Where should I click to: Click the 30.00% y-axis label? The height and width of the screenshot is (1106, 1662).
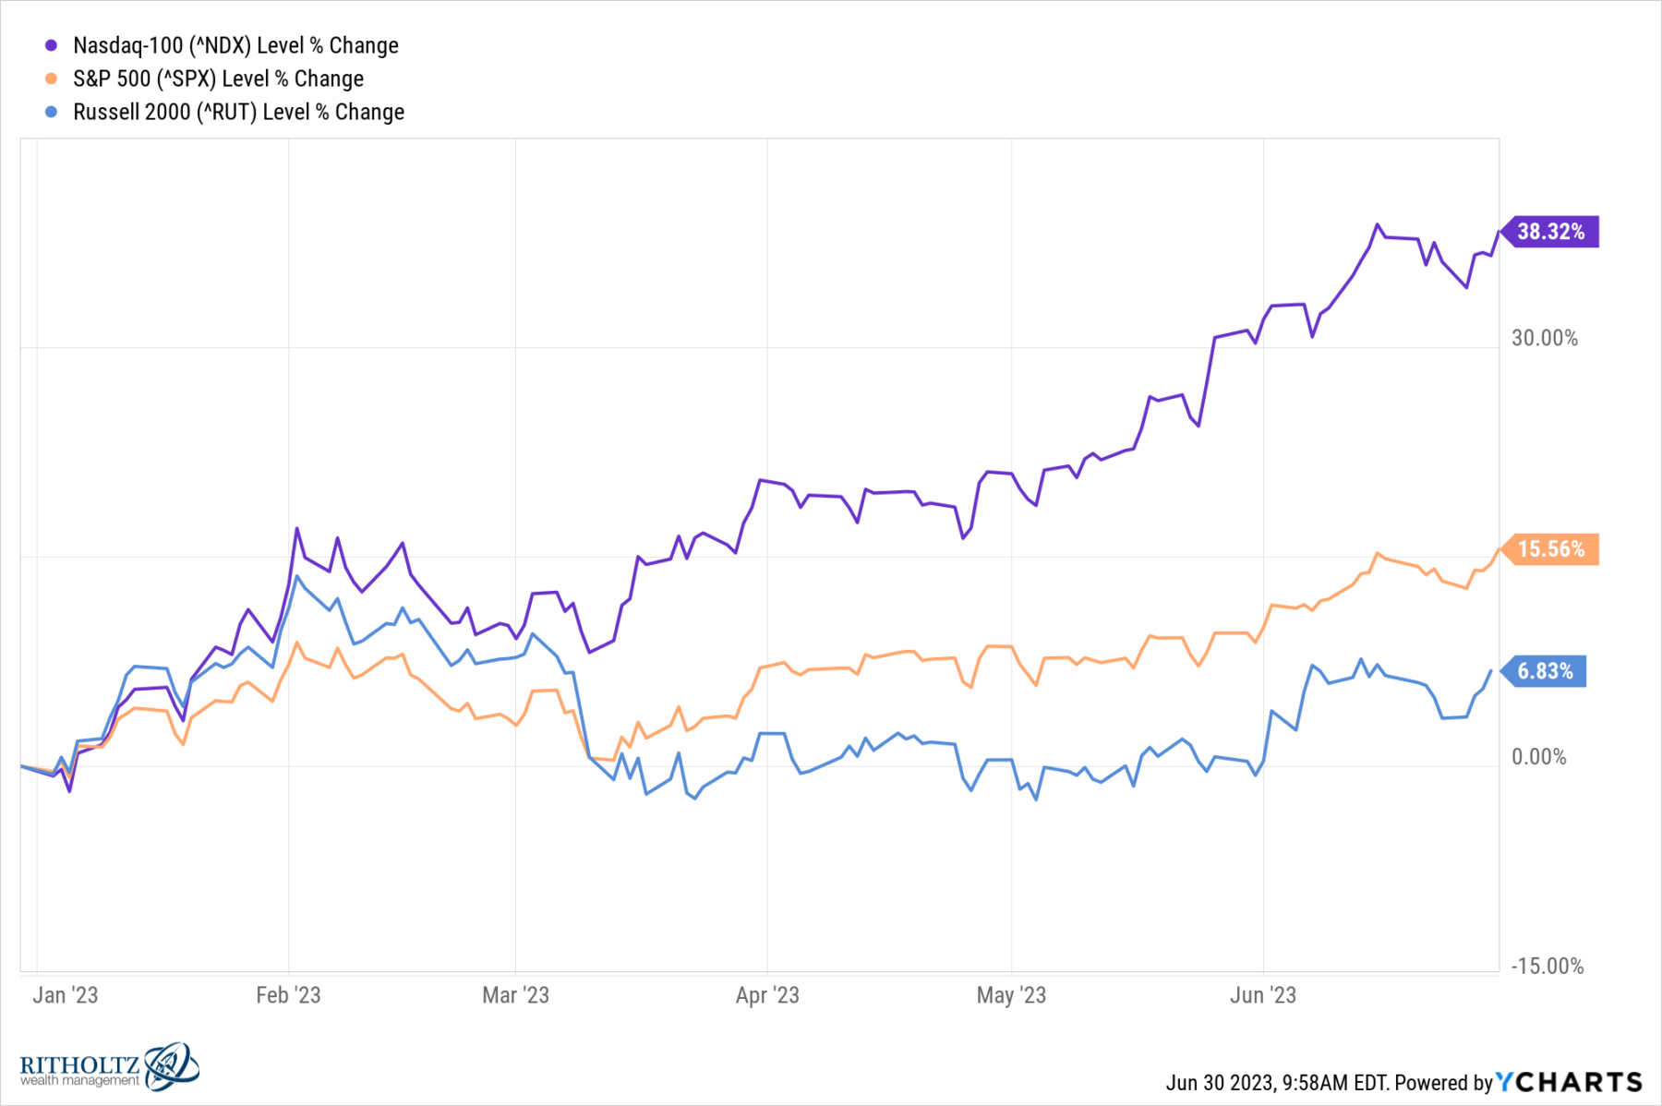(1545, 339)
